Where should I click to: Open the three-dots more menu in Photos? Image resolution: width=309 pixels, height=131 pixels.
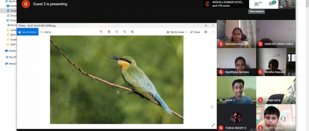click(x=213, y=32)
